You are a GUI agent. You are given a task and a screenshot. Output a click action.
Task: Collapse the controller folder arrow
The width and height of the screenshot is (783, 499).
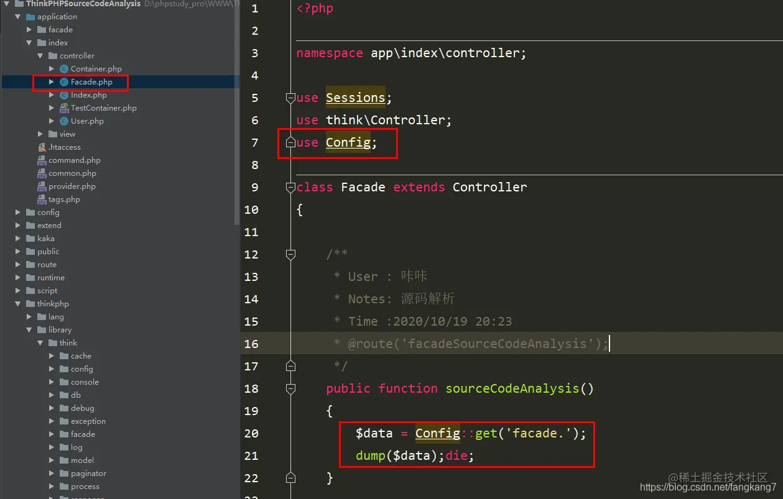coord(40,56)
